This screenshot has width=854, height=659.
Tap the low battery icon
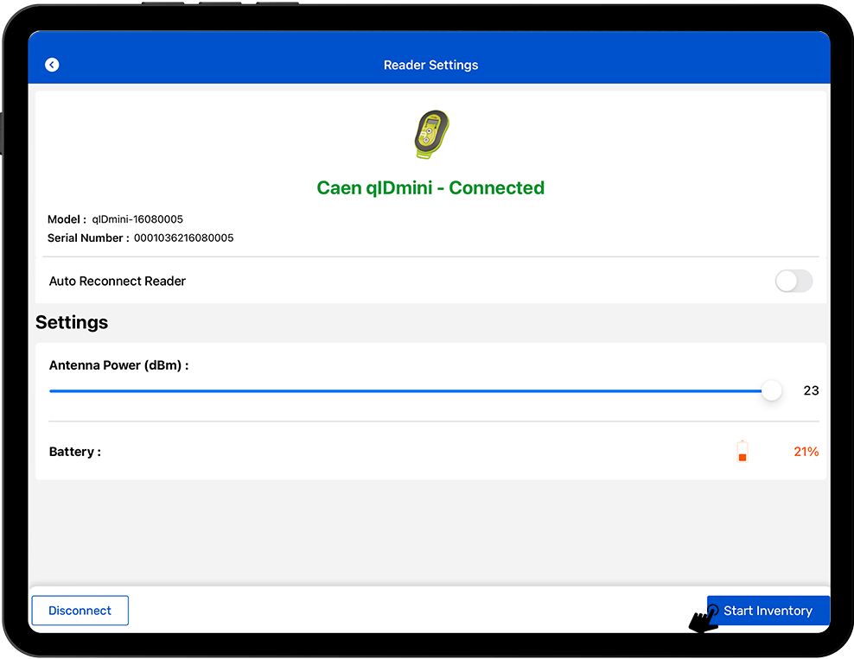[742, 452]
